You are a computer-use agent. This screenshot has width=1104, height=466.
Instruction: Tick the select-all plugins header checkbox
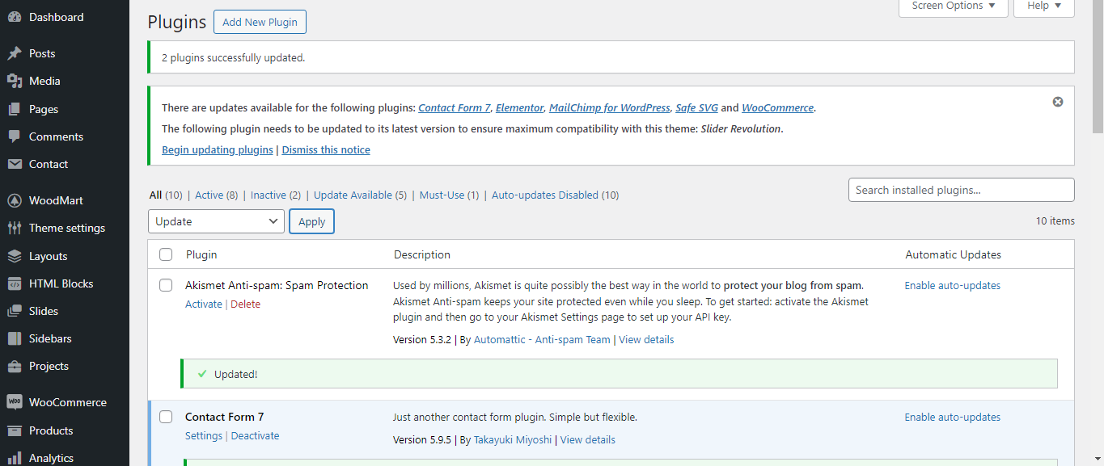click(x=166, y=254)
